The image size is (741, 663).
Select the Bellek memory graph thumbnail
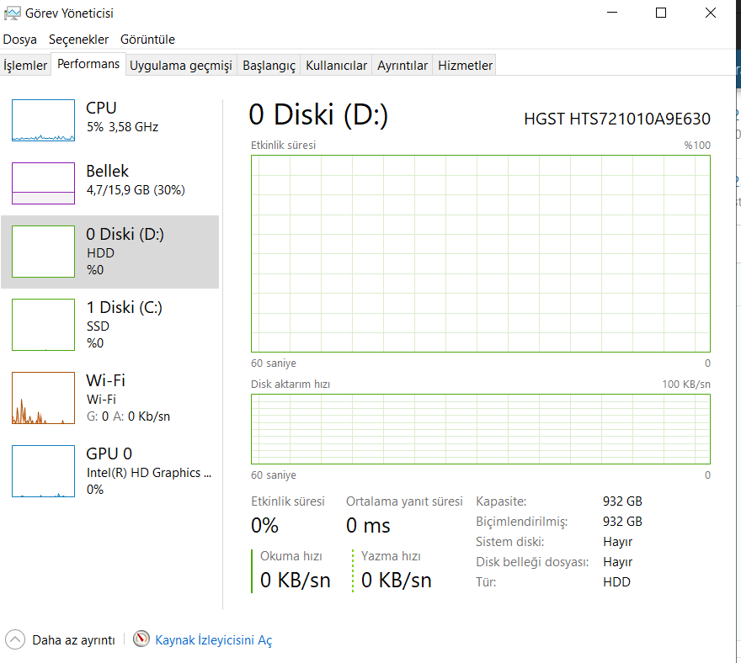click(x=43, y=183)
